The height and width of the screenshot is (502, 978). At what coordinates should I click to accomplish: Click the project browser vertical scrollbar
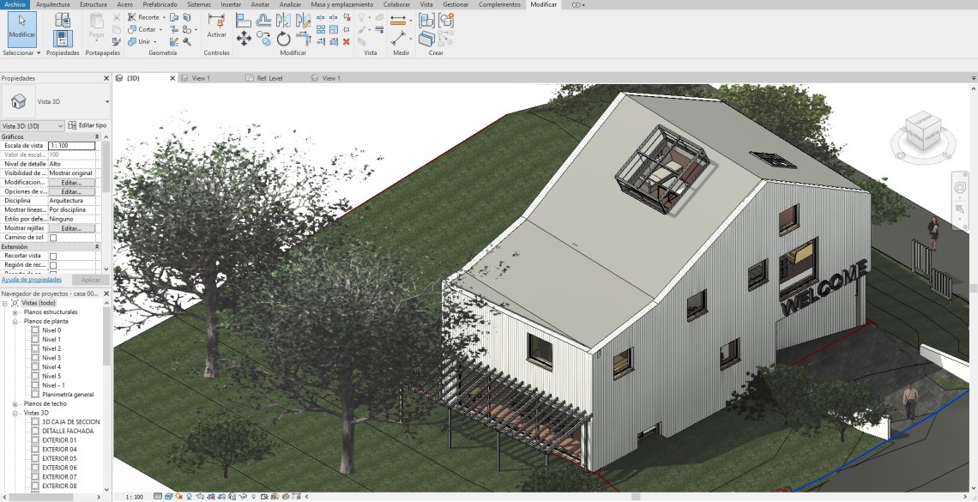click(106, 343)
